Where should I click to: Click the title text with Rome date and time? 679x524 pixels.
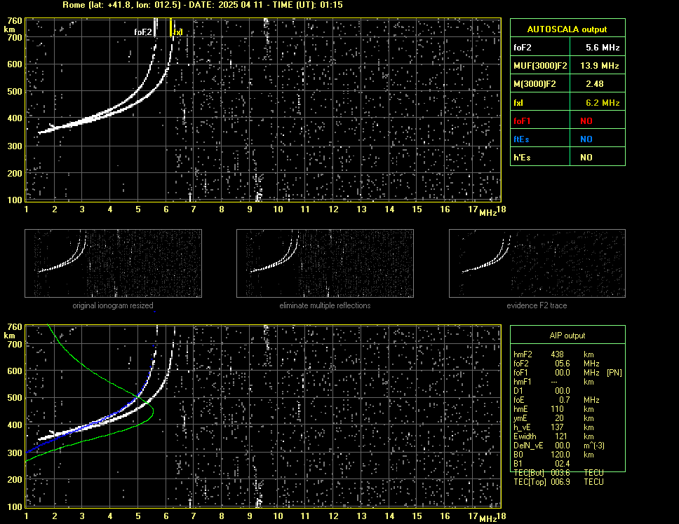[203, 5]
